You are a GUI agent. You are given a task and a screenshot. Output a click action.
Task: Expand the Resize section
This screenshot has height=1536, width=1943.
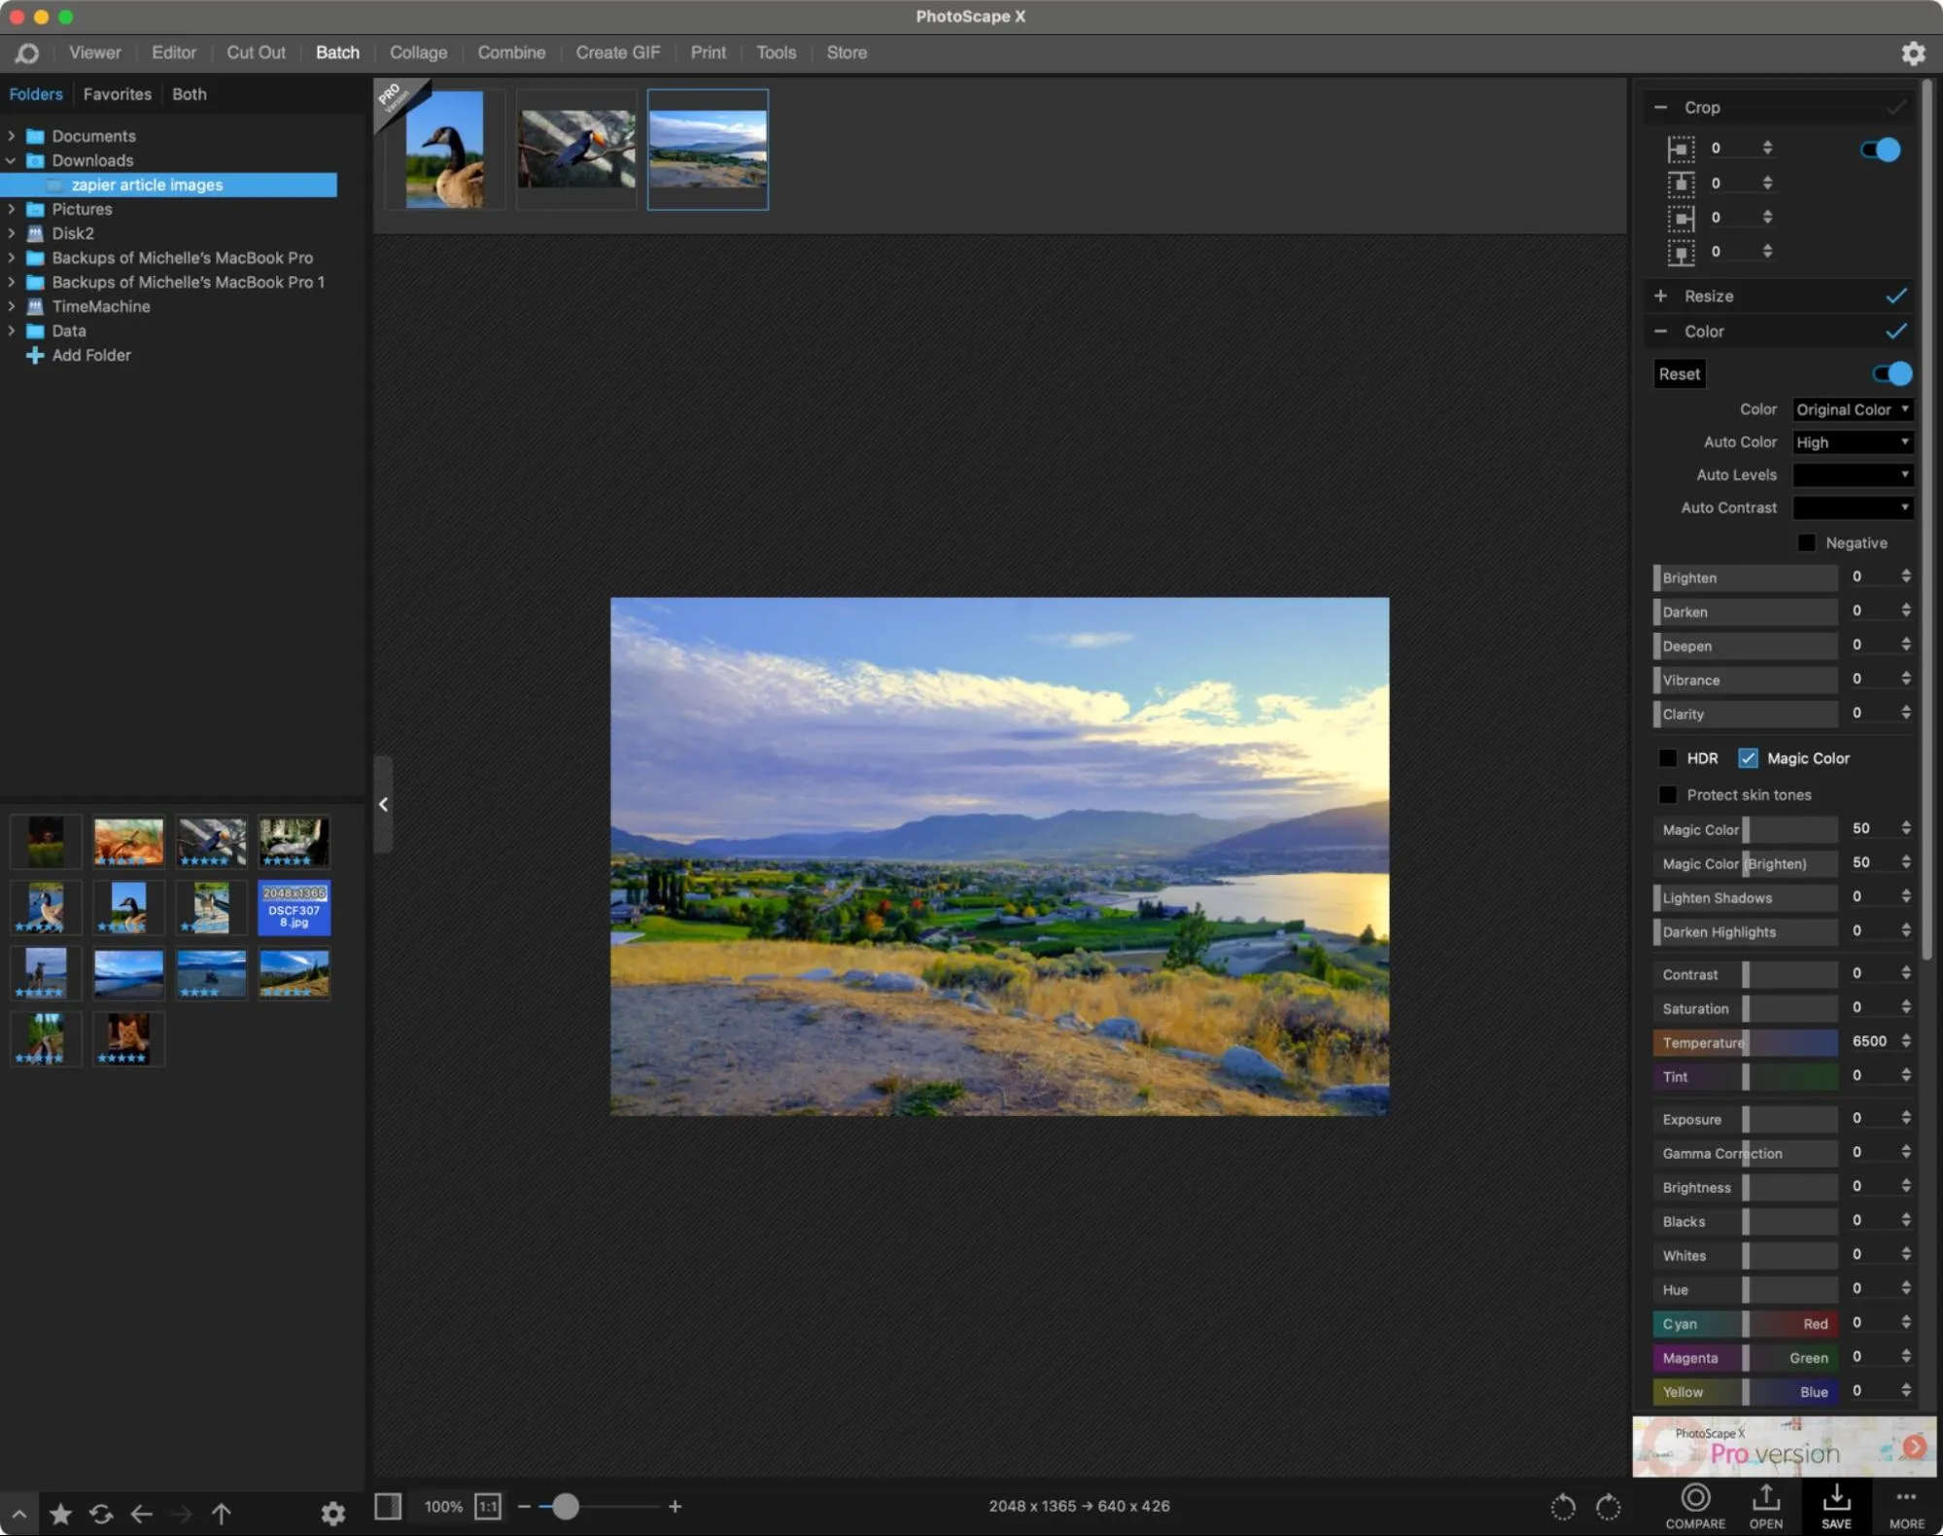[x=1661, y=296]
